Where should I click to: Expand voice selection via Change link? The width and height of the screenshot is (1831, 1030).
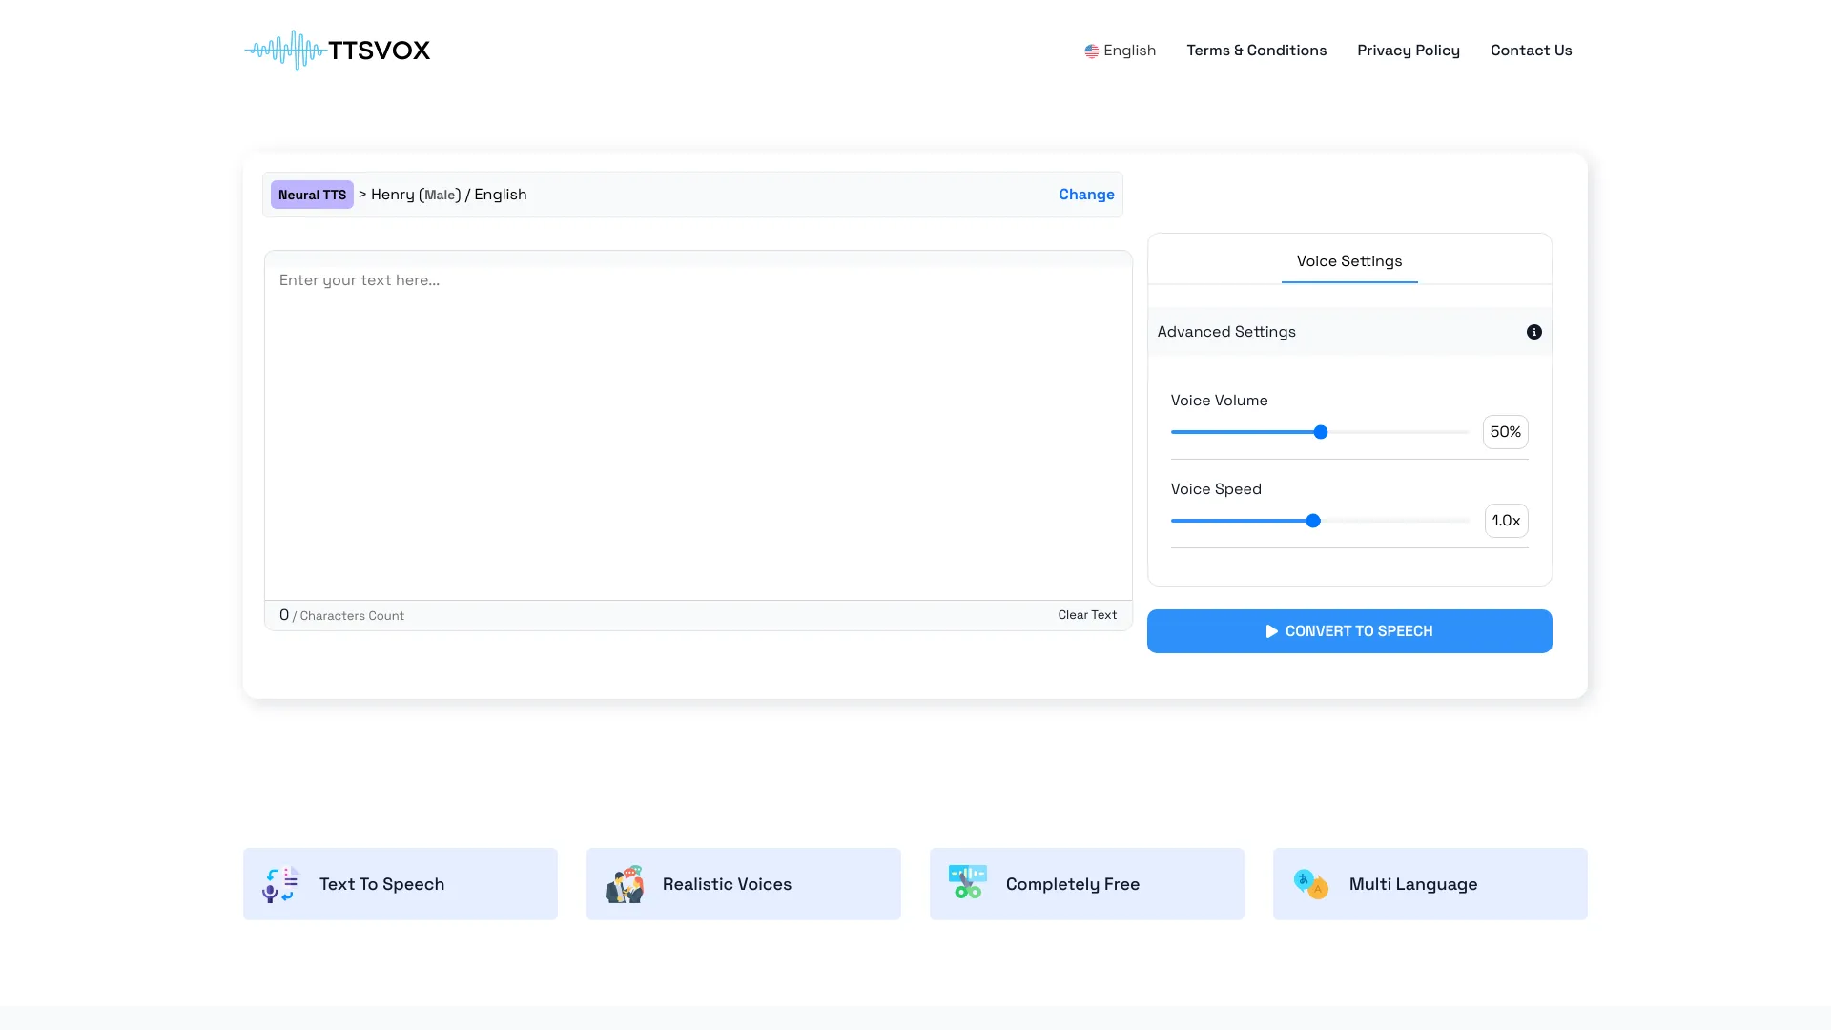coord(1086,195)
